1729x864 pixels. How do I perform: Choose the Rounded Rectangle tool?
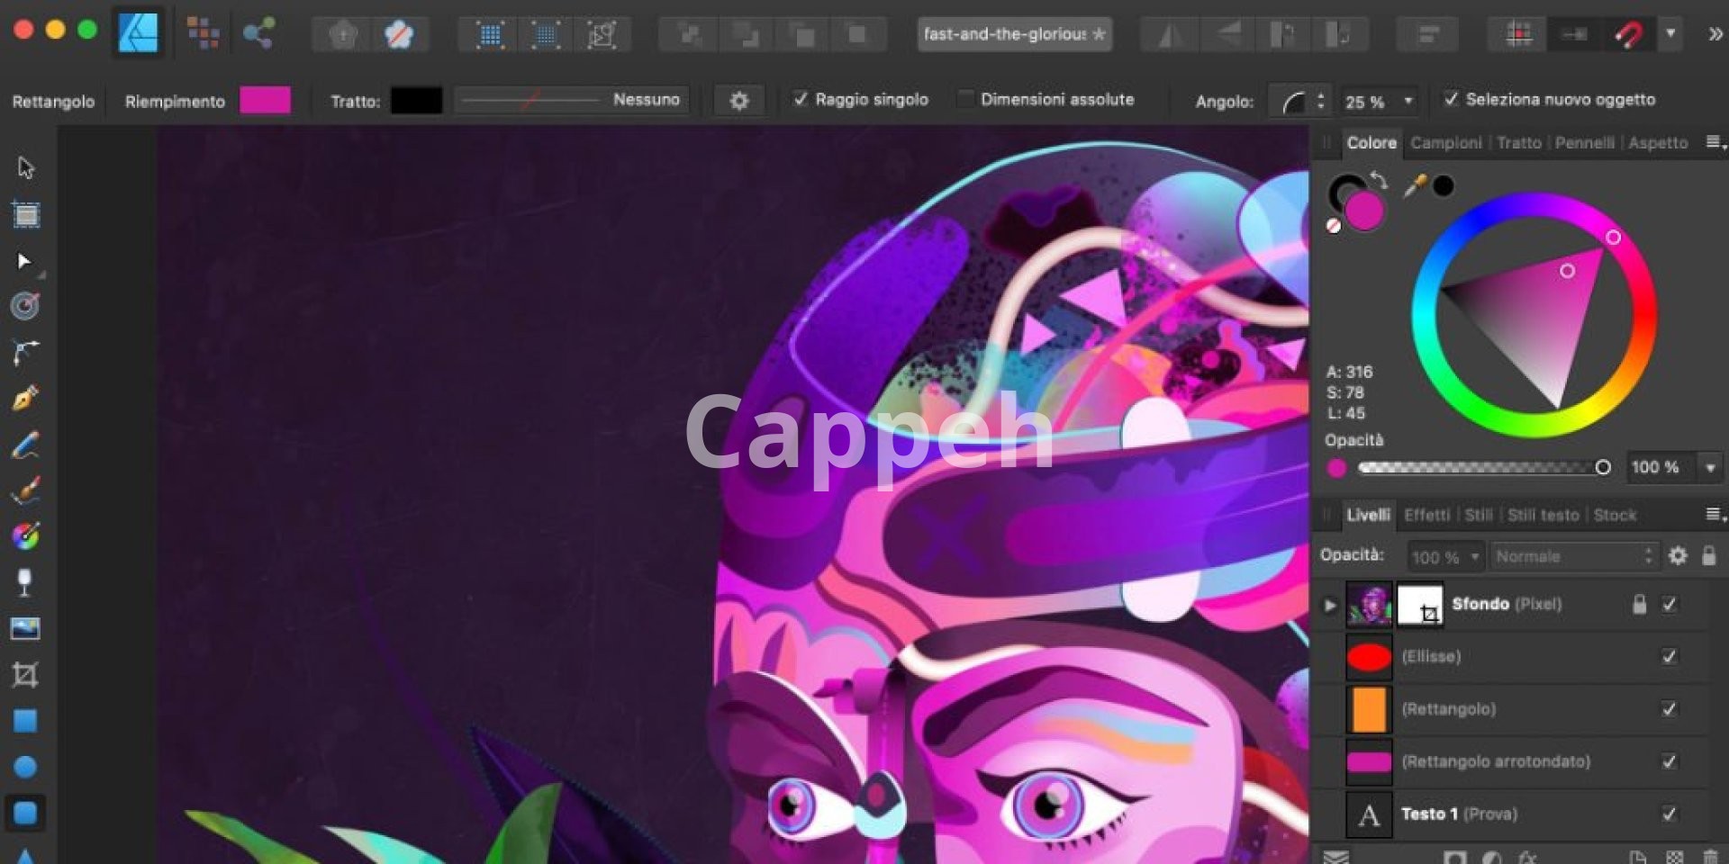(25, 813)
